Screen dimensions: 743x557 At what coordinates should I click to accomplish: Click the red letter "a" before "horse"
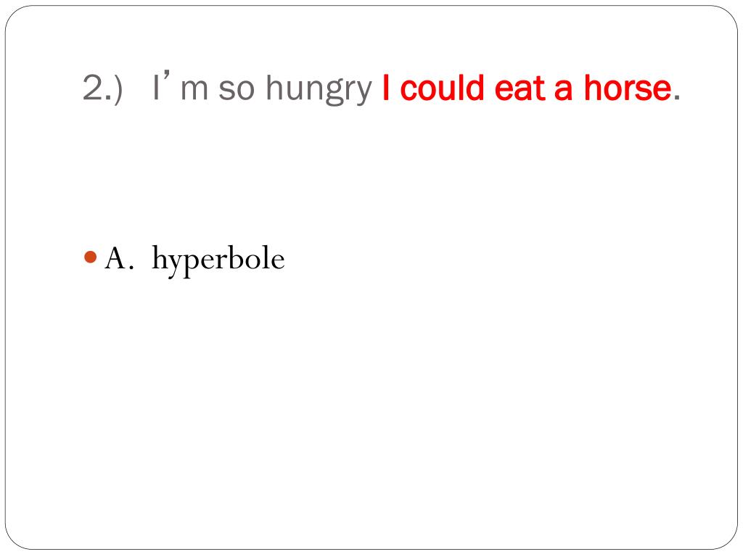click(x=563, y=91)
